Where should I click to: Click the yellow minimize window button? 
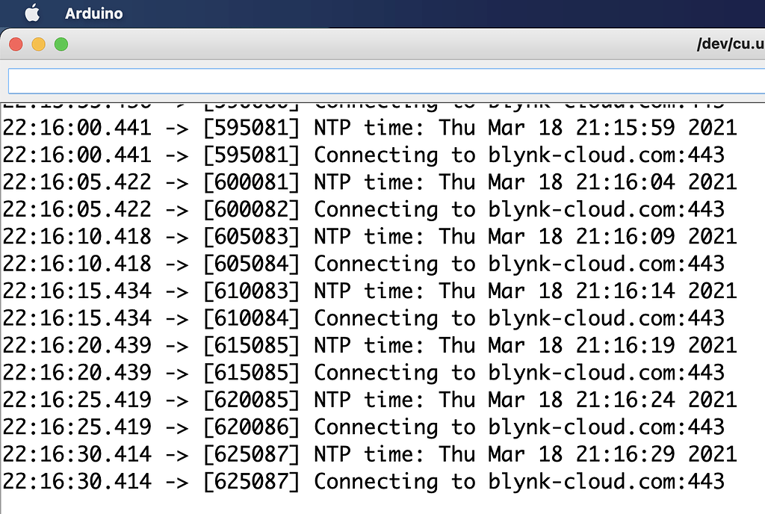(40, 44)
